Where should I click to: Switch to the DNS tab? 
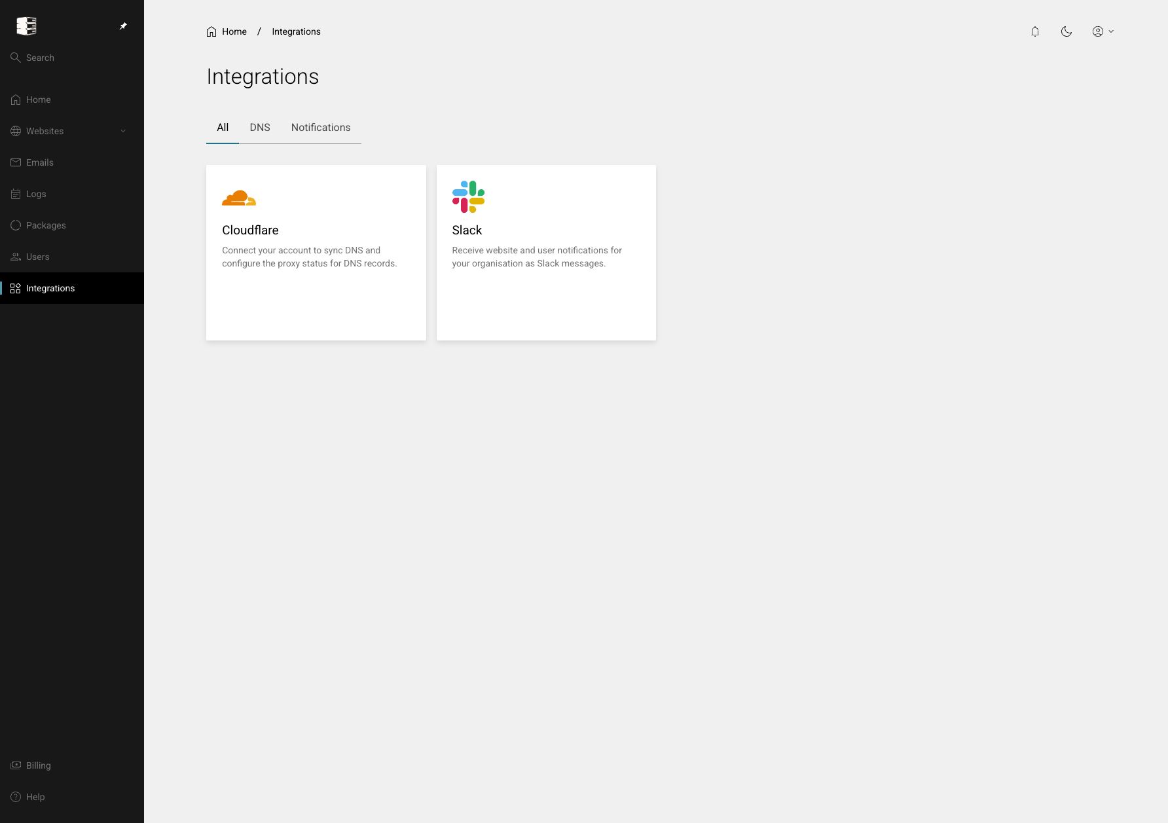260,128
